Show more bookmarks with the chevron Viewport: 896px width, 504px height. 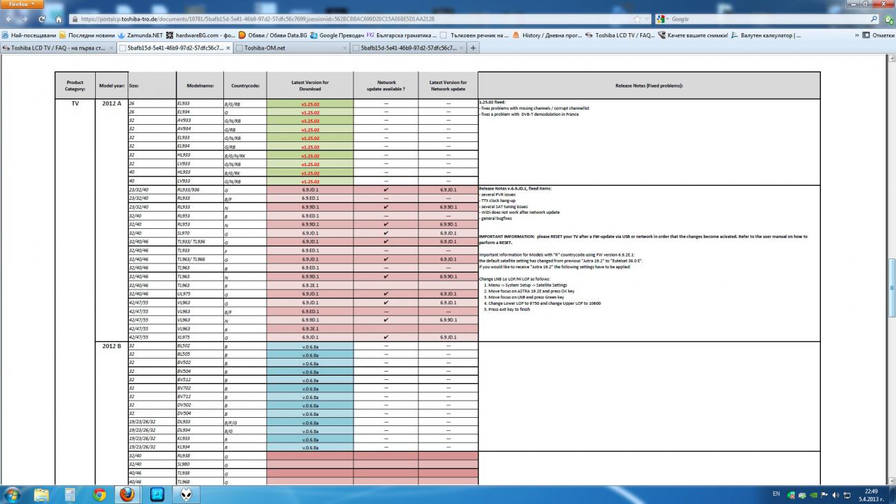tap(858, 35)
